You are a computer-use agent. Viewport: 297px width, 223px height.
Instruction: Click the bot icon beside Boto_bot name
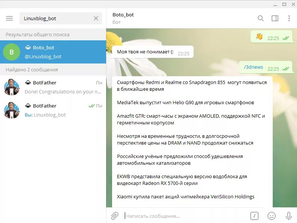pyautogui.click(x=28, y=47)
